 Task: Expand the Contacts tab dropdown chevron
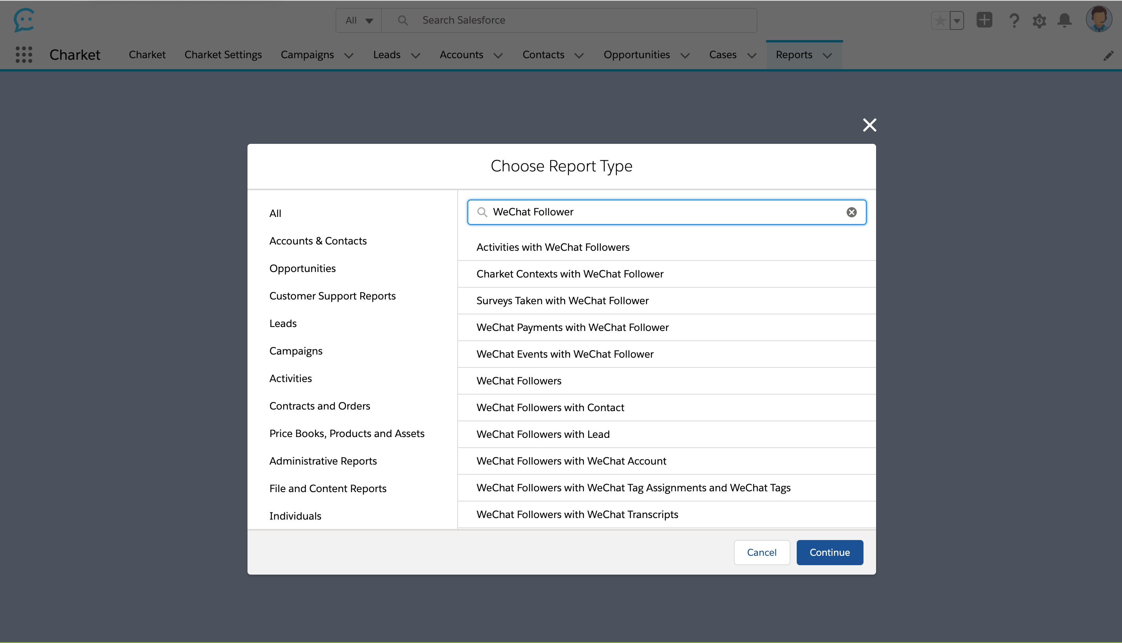(579, 56)
